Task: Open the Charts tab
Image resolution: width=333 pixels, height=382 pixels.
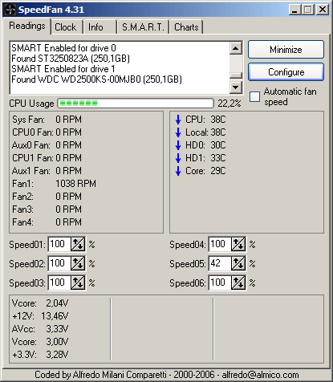Action: pos(186,27)
